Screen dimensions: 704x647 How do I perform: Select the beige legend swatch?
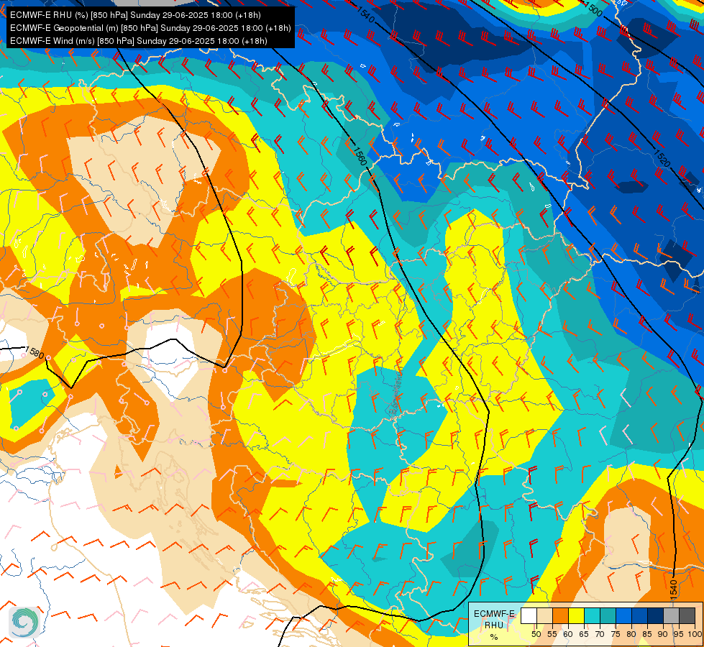pos(544,615)
